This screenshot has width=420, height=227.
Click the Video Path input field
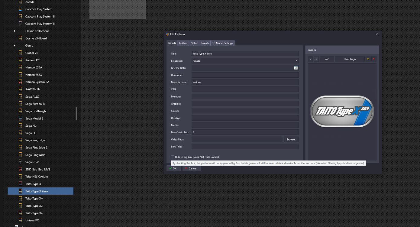237,139
